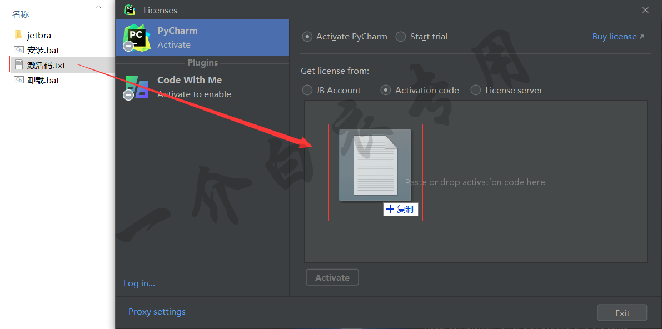662x329 pixels.
Task: Click the 安装.bat batch file icon
Action: (18, 50)
